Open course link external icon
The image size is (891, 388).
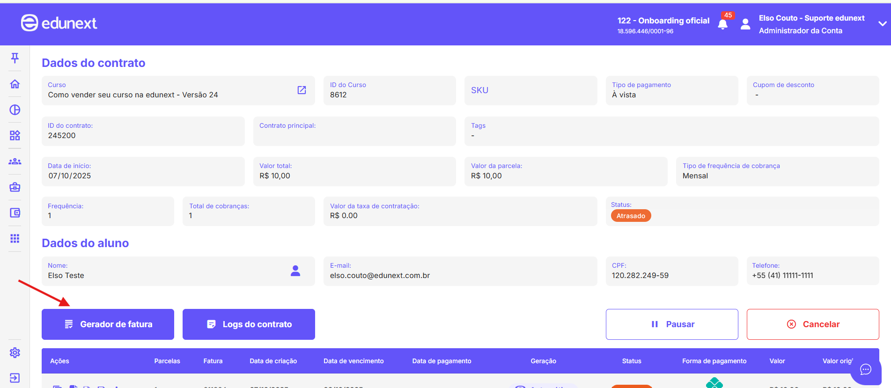pyautogui.click(x=302, y=90)
